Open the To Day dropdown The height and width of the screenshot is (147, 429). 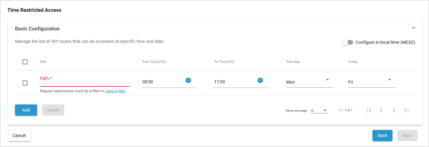372,82
